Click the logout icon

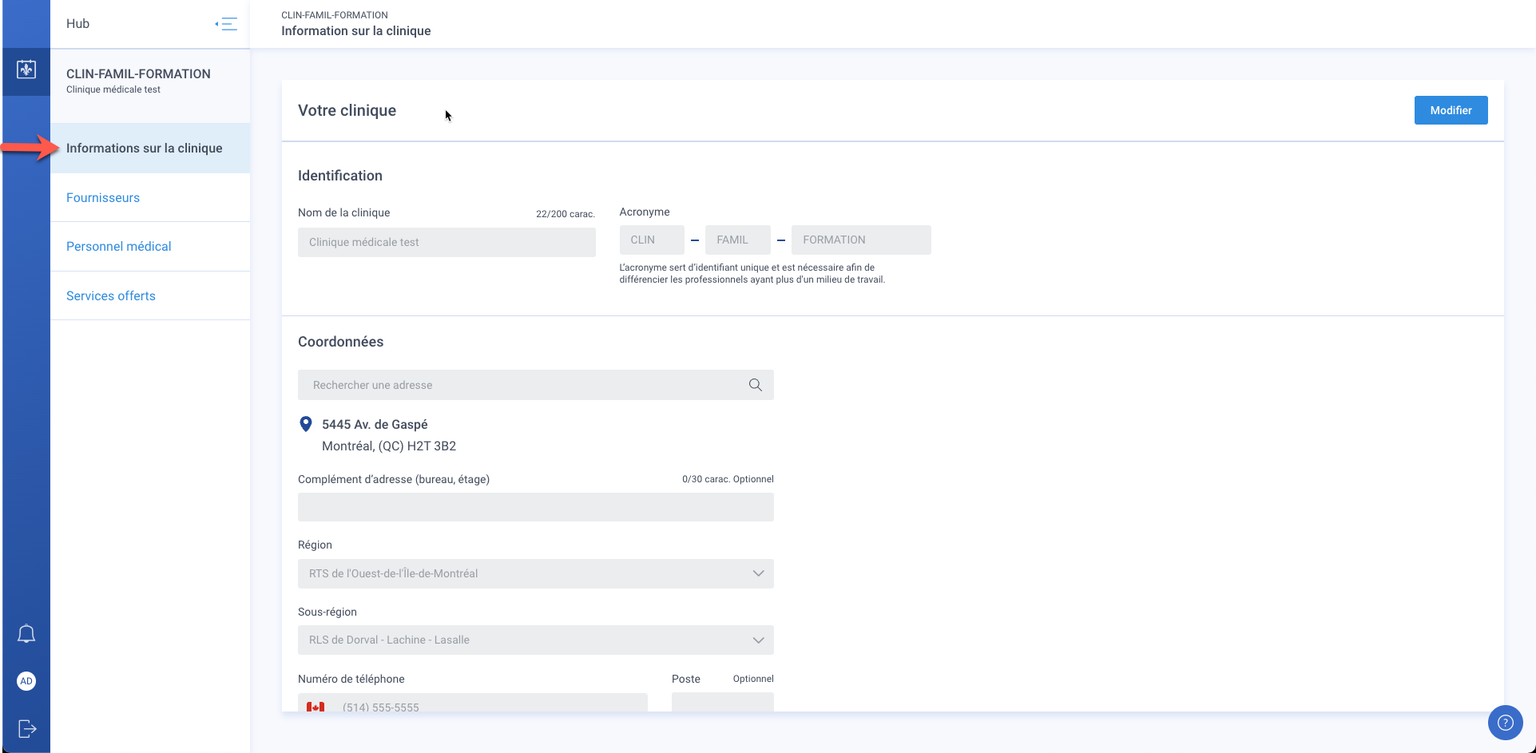(27, 728)
